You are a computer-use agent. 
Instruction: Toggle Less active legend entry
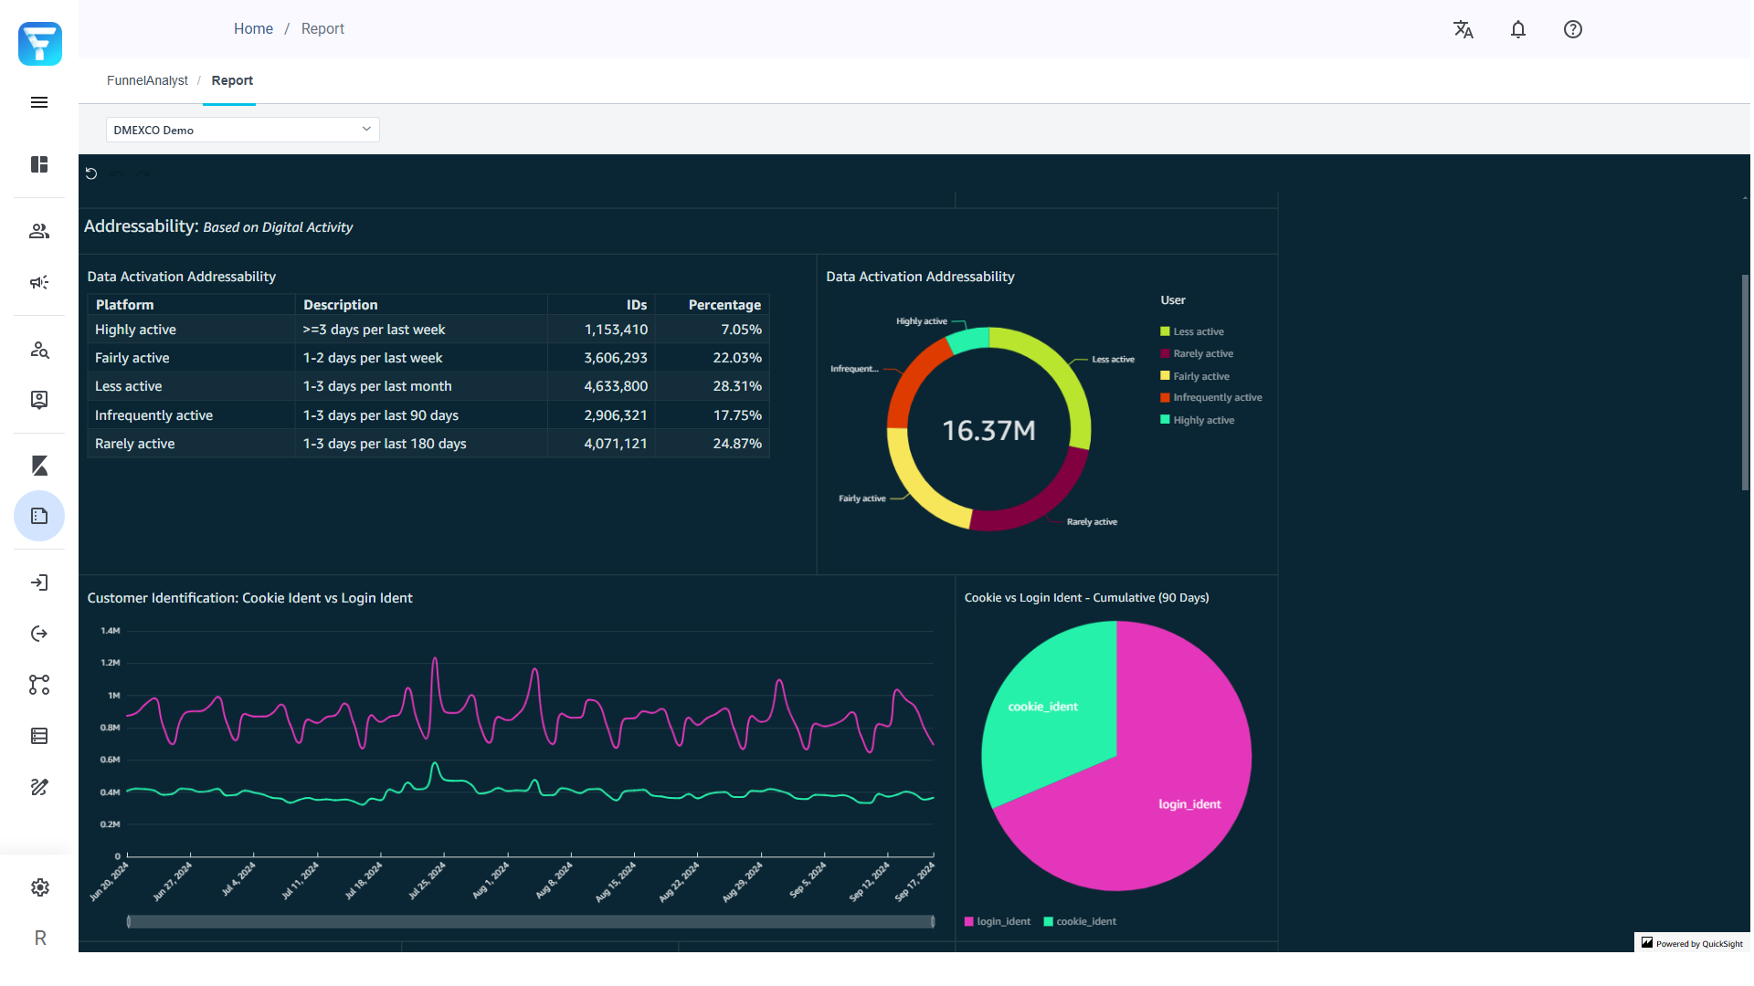[1198, 331]
